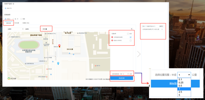Select the 省、市 region radio option
Viewport: 205px width, 100px height.
tap(13, 19)
